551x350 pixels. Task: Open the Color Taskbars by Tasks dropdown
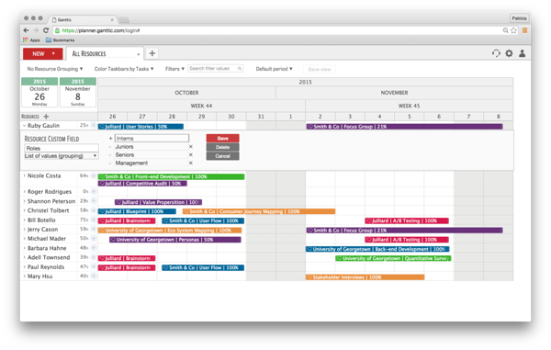point(124,69)
